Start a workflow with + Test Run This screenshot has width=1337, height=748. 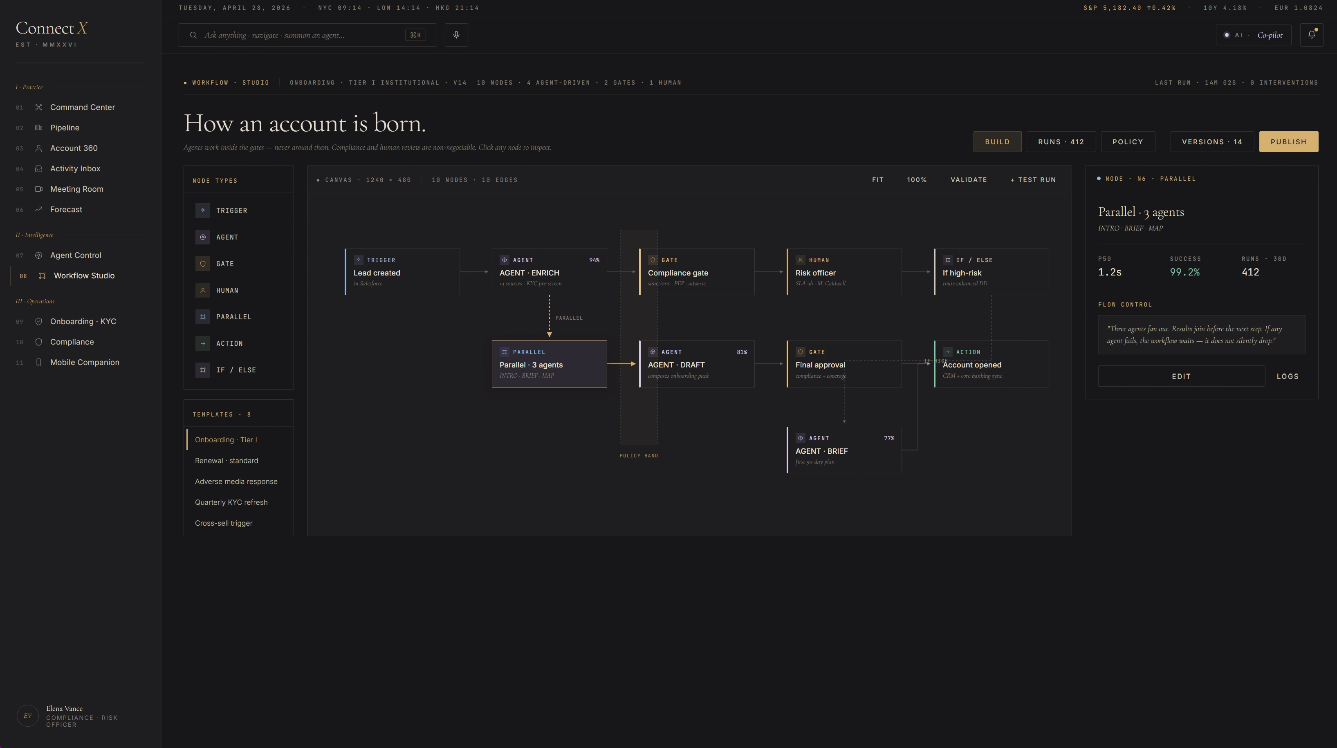point(1033,179)
